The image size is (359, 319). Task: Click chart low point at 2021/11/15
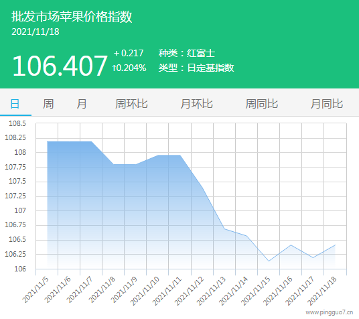pyautogui.click(x=269, y=261)
